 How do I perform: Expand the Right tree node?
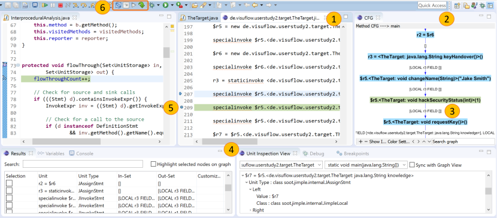(x=250, y=210)
